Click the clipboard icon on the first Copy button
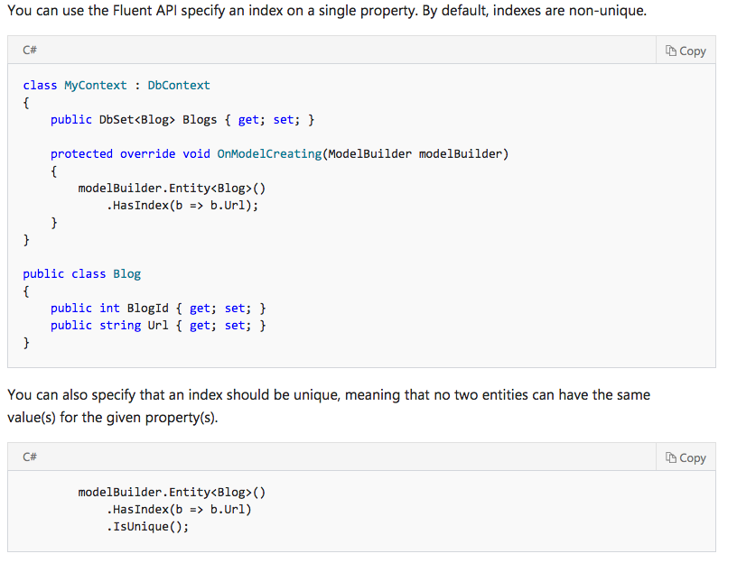Screen dimensions: 737x563 (x=669, y=50)
